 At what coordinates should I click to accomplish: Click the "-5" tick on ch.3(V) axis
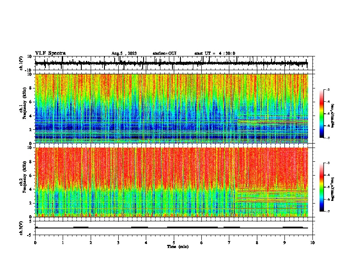click(x=30, y=235)
